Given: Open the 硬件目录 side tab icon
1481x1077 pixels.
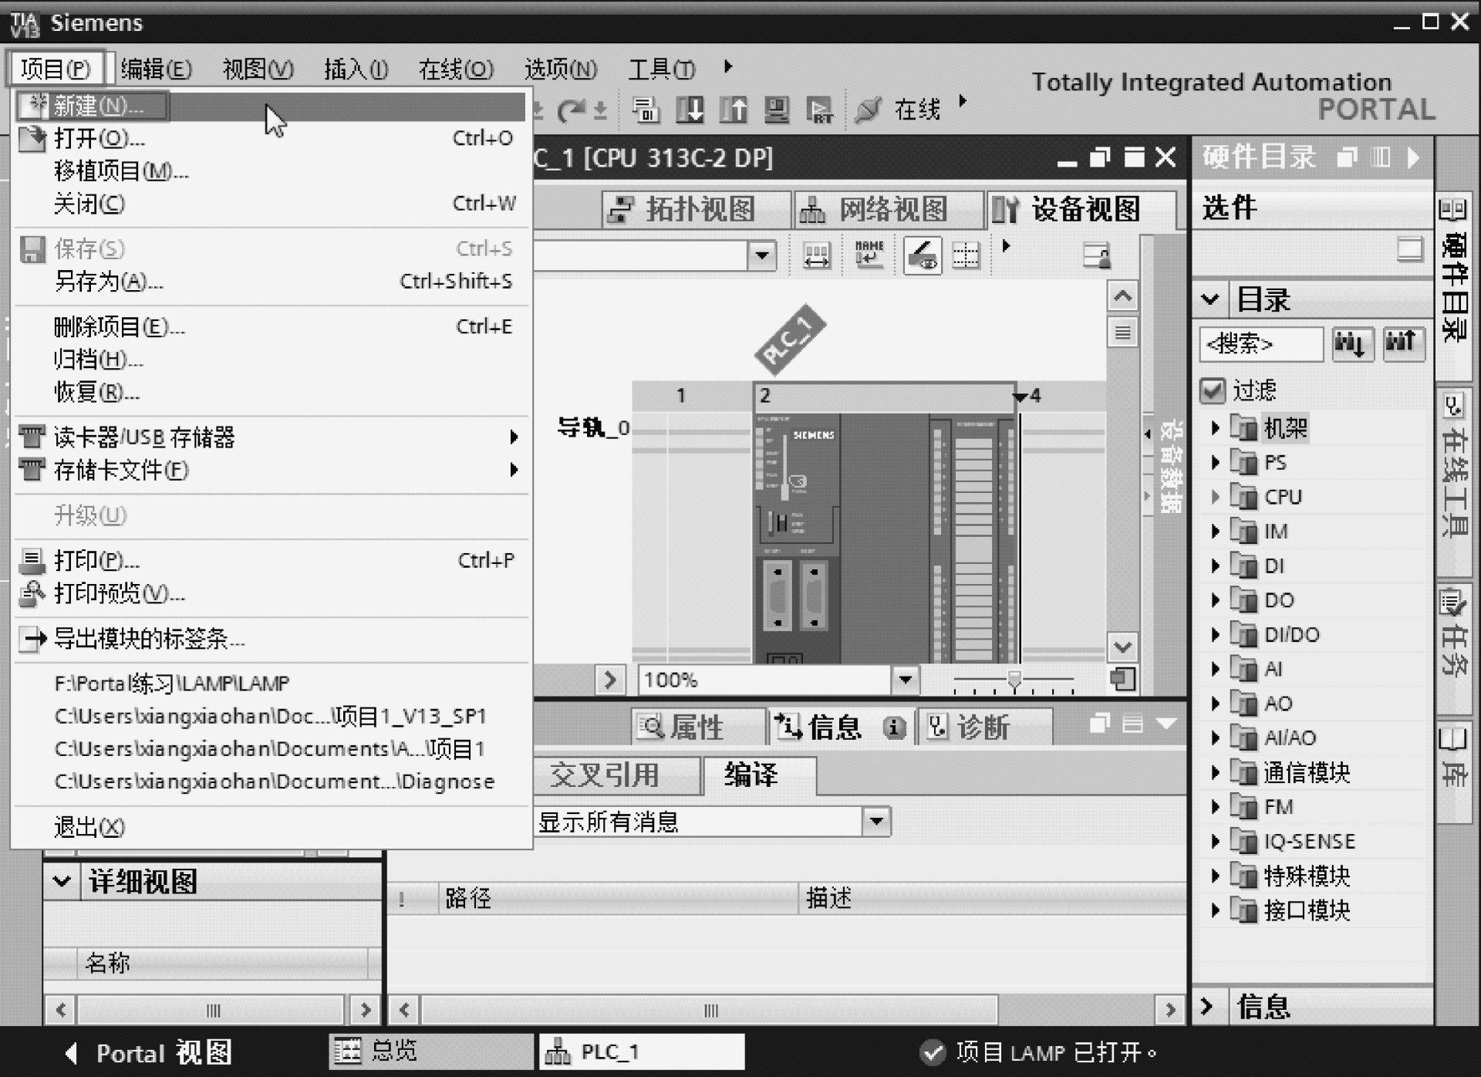Looking at the screenshot, I should [1452, 209].
